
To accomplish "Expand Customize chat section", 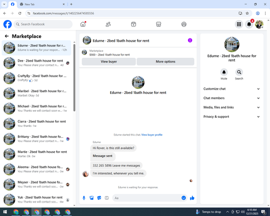I will tap(232, 89).
